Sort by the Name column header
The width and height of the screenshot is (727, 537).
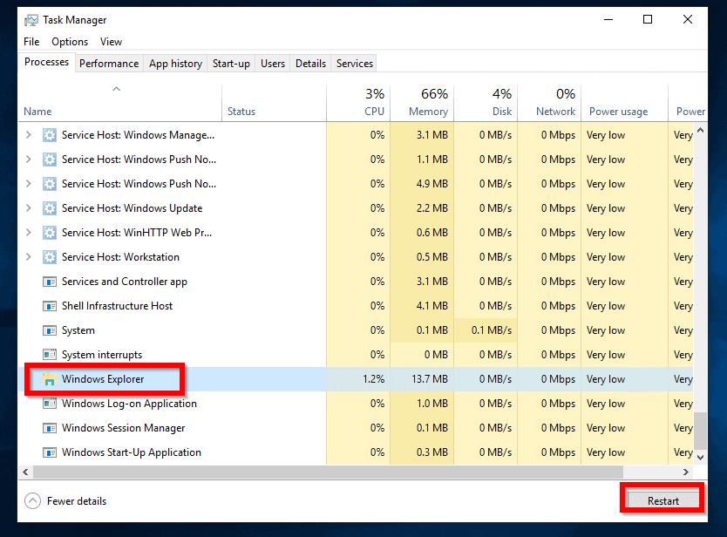pos(120,104)
